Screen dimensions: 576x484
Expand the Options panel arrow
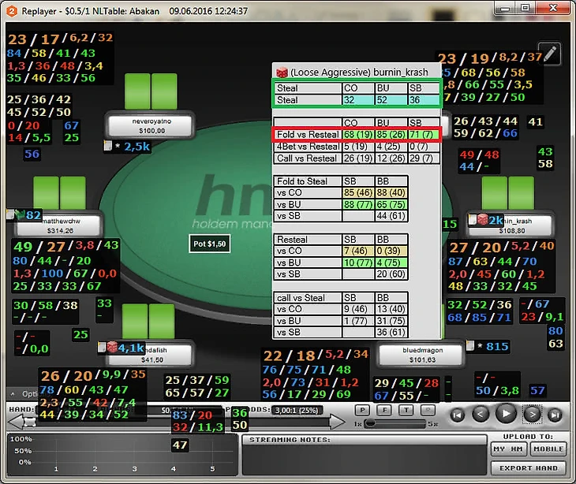click(13, 393)
